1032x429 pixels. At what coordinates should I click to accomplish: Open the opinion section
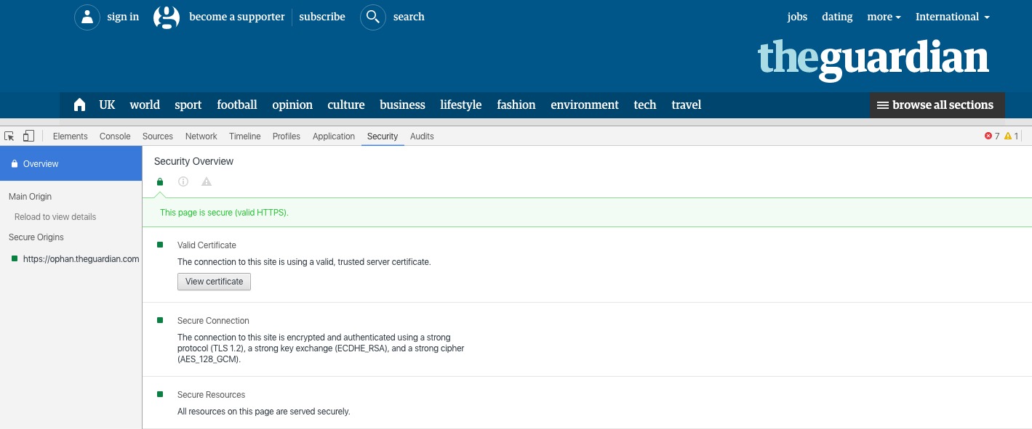click(x=292, y=105)
